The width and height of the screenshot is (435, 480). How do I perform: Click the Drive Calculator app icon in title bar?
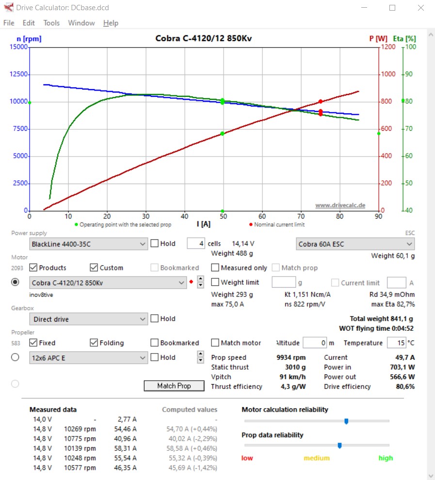[8, 8]
